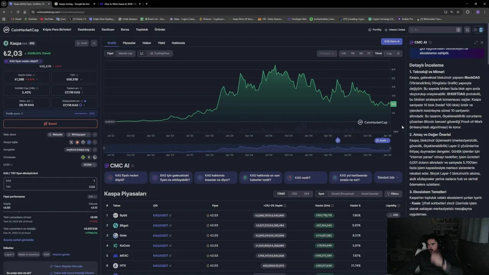The height and width of the screenshot is (275, 489).
Task: Set chart range to 24h
Action: coord(344,53)
